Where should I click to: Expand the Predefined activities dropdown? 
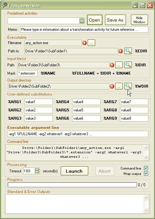pos(82,21)
